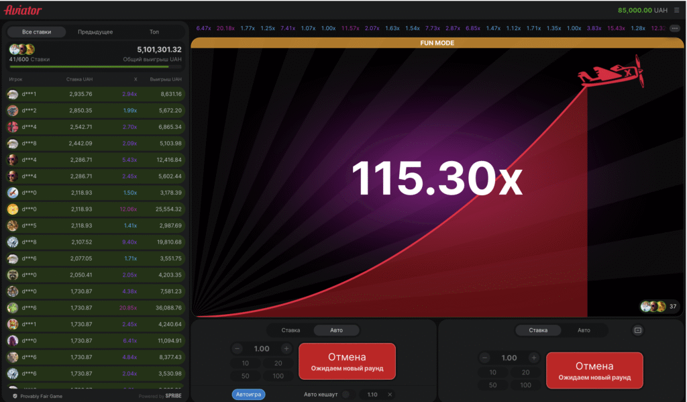The height and width of the screenshot is (402, 687).
Task: Click avatar of player who won 5,103.98
Action: click(x=13, y=144)
